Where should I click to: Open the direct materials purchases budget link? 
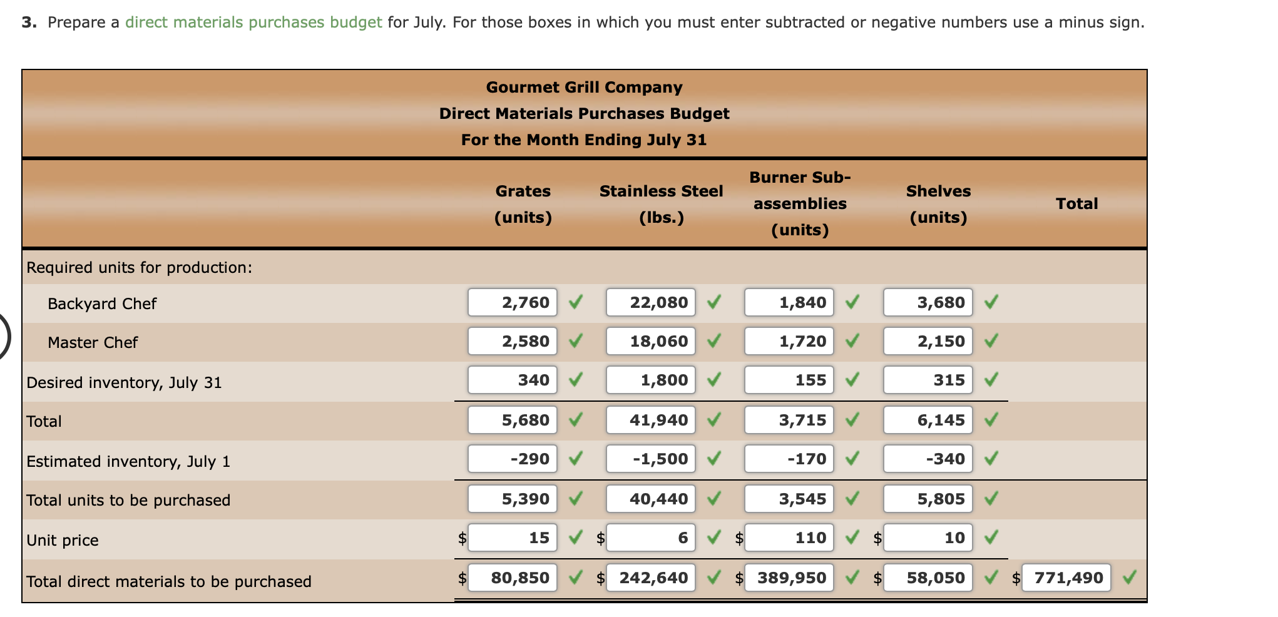click(253, 22)
